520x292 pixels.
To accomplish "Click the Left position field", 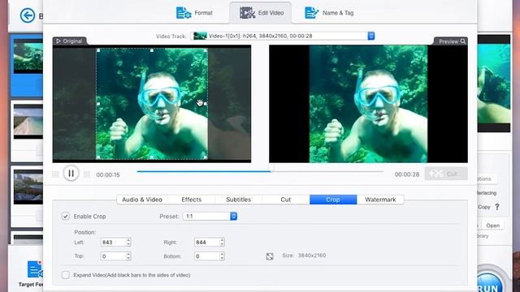I will (x=113, y=243).
